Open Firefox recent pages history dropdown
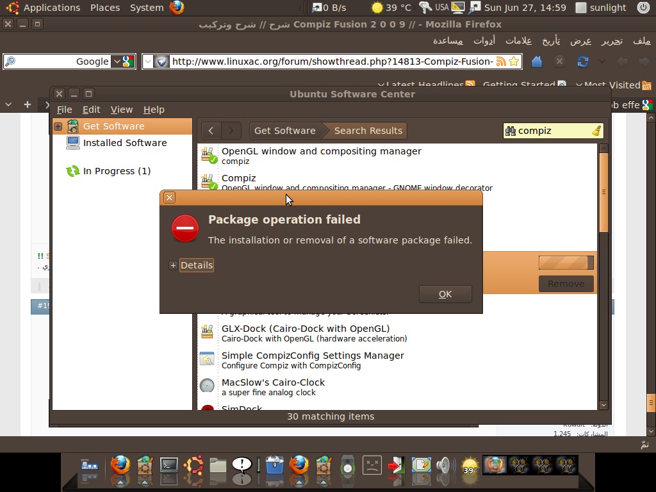 click(x=602, y=61)
